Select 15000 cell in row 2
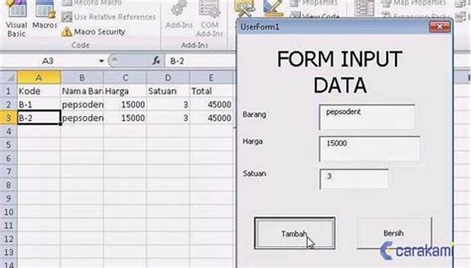The image size is (471, 268). [125, 104]
